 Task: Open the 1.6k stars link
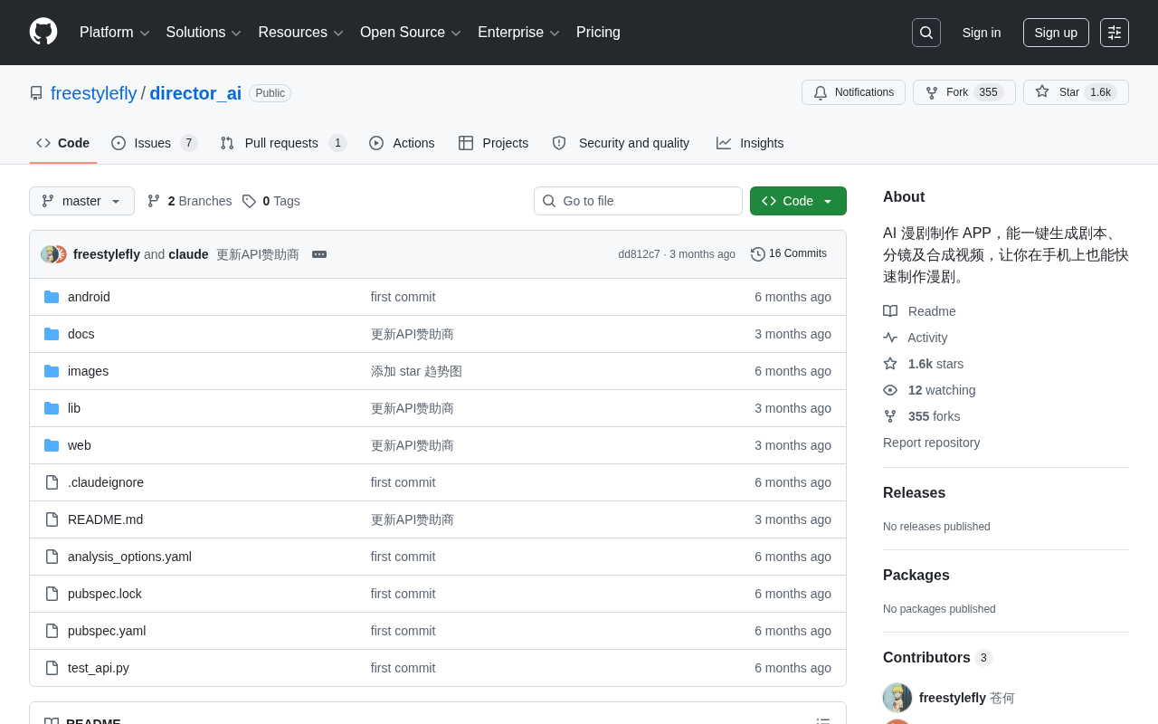click(x=935, y=364)
